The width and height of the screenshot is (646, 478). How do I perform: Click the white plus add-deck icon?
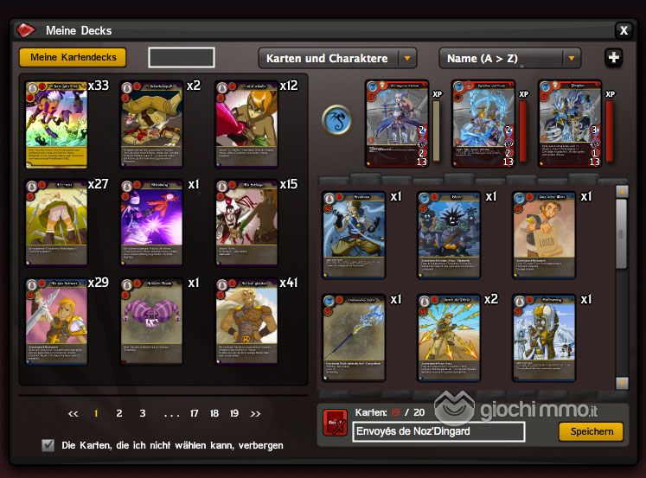(x=613, y=58)
